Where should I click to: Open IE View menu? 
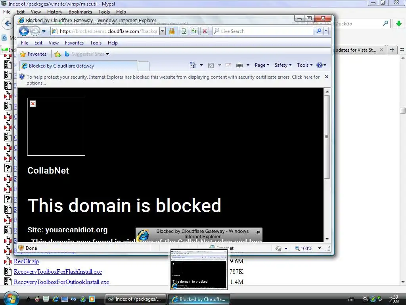point(54,43)
